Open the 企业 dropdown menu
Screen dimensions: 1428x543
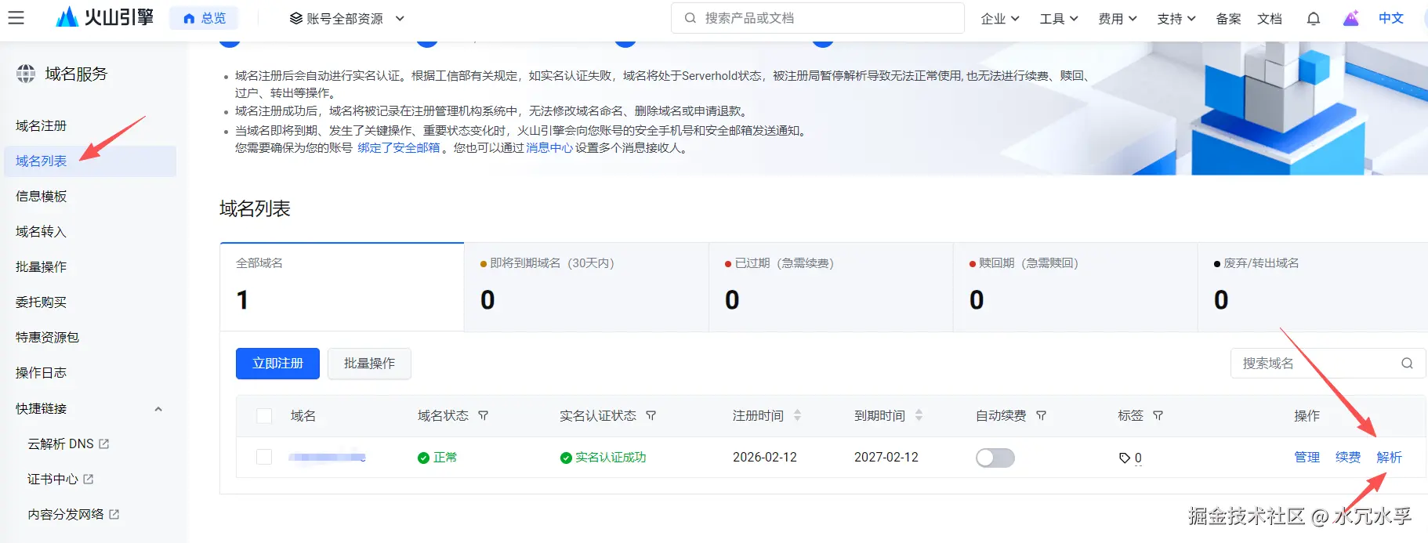(1000, 19)
